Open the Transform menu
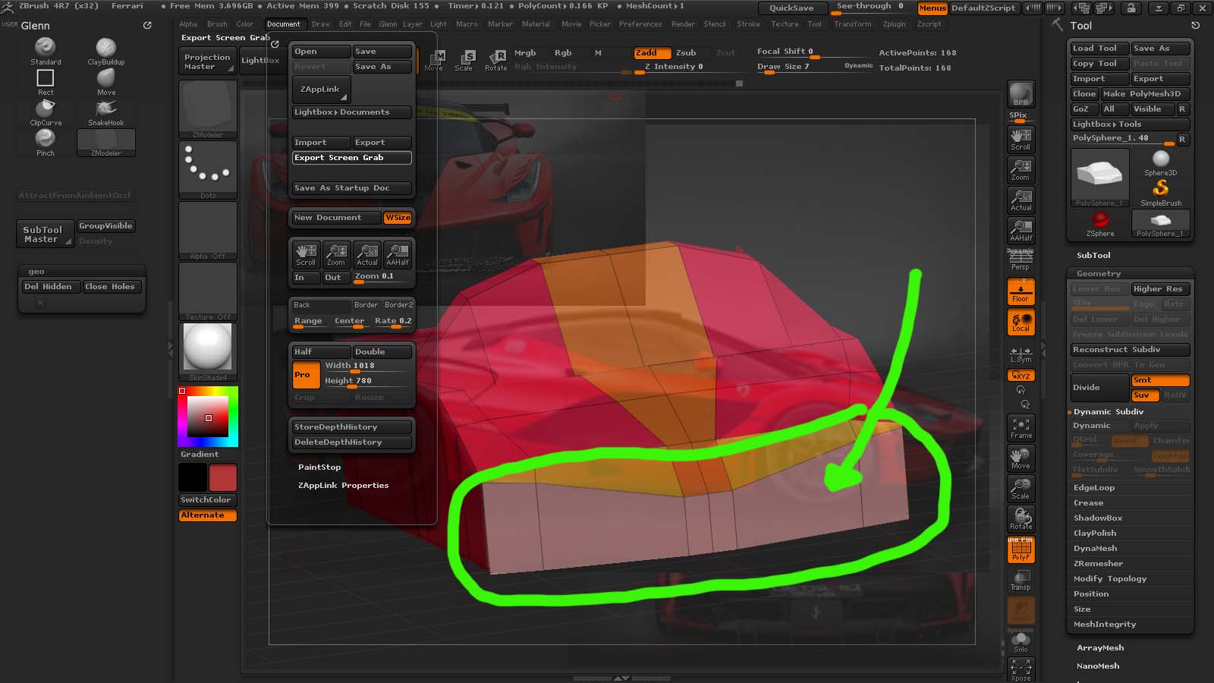The height and width of the screenshot is (683, 1214). [x=853, y=24]
